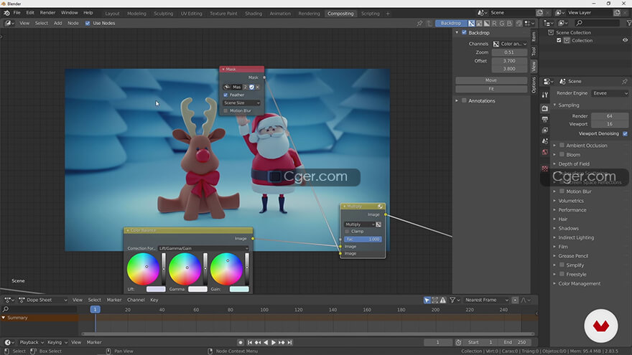The height and width of the screenshot is (355, 632).
Task: Open Render Engine Eevee dropdown
Action: click(610, 93)
